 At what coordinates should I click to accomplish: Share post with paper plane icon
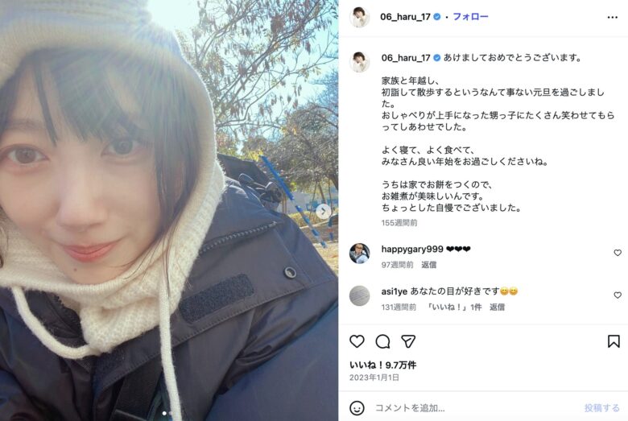coord(408,341)
